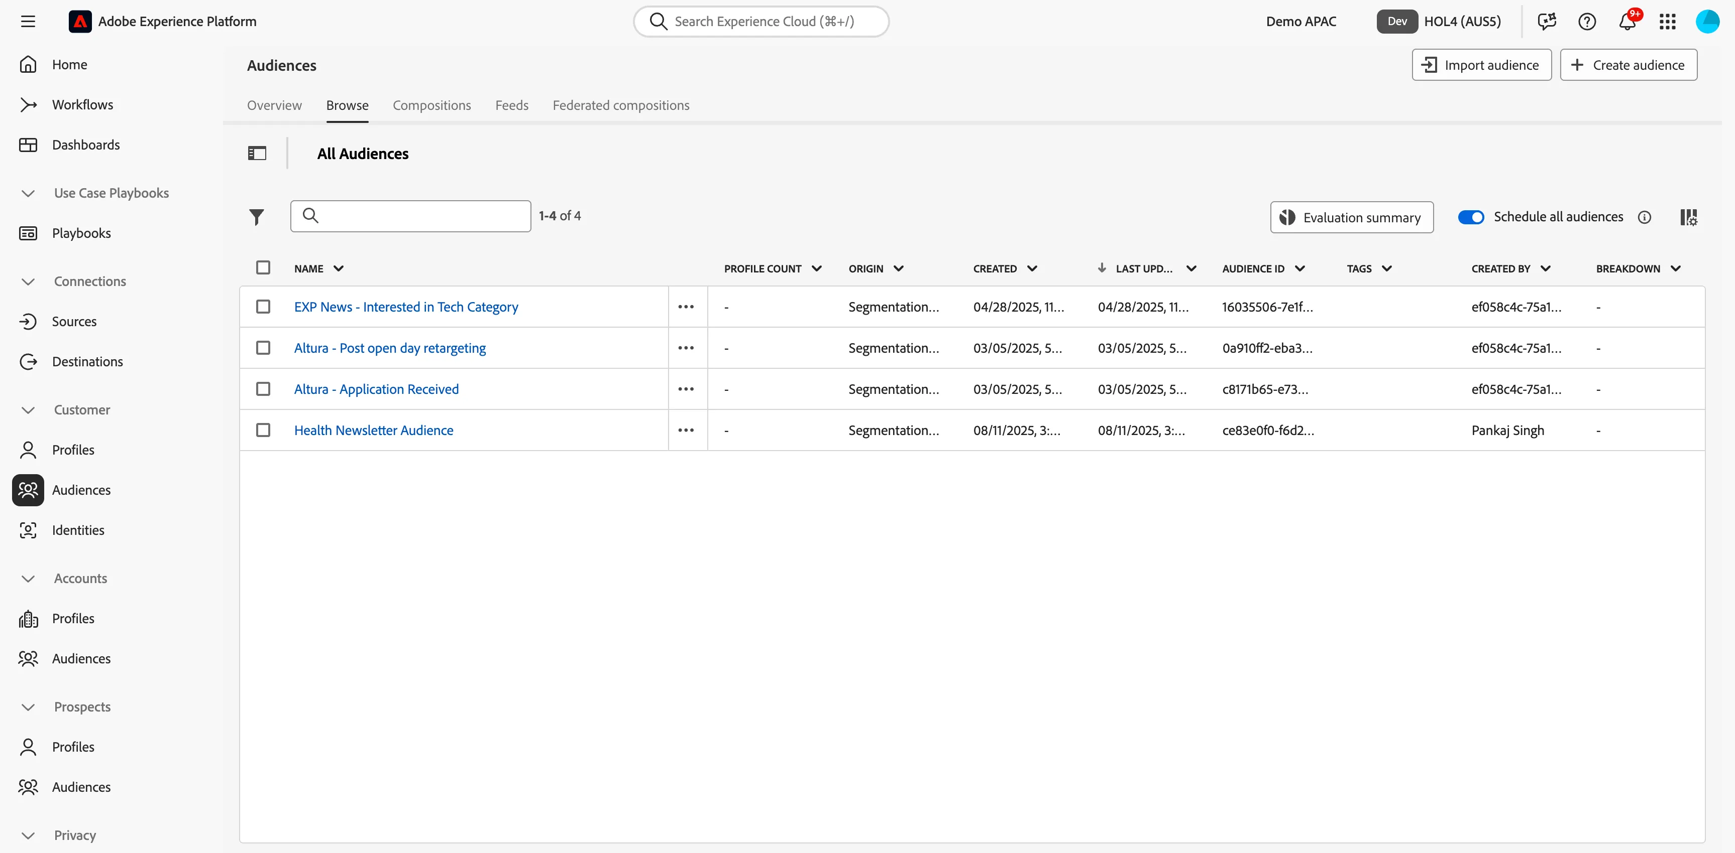Screen dimensions: 1735x853
Task: Switch to the Feeds tab
Action: tap(512, 105)
